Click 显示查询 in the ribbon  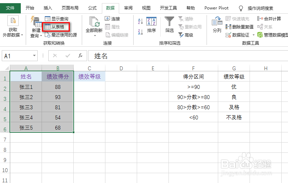coord(56,19)
